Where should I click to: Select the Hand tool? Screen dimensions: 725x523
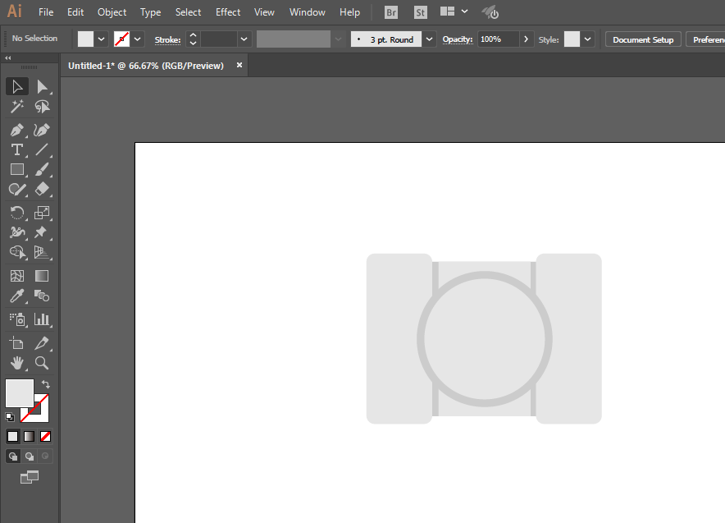click(16, 363)
